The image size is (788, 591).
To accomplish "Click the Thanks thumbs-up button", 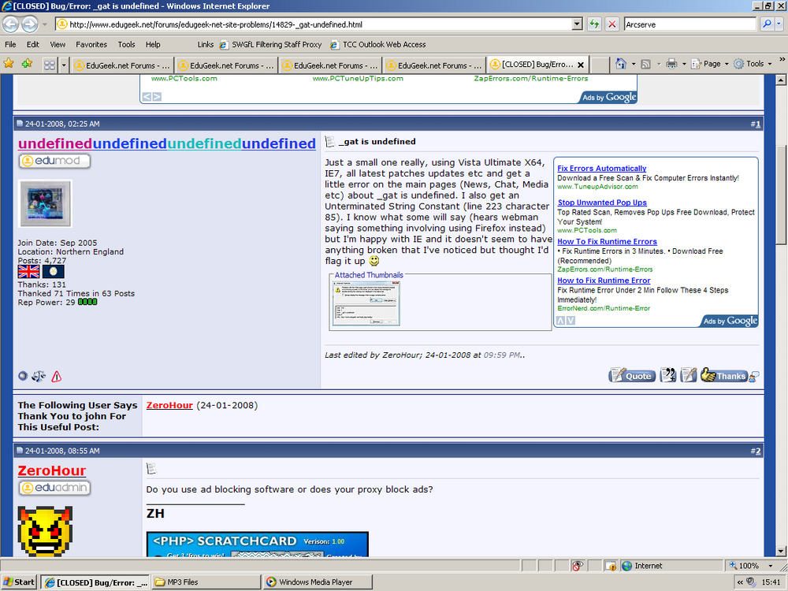I will (723, 375).
